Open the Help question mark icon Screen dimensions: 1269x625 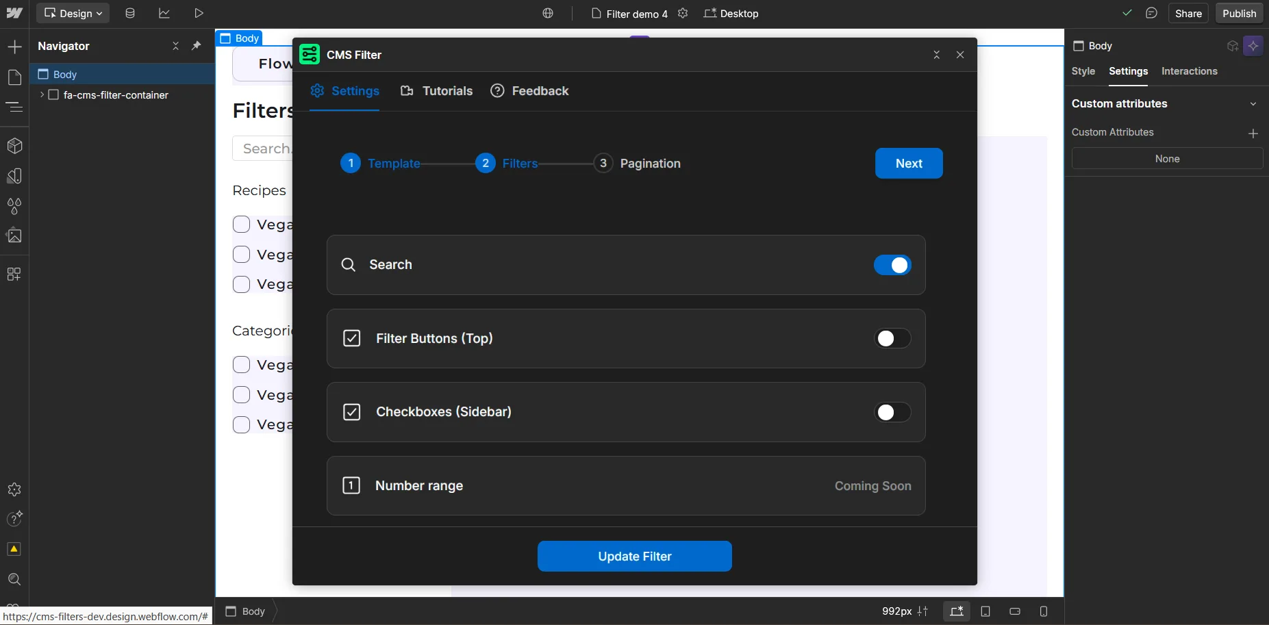(14, 519)
